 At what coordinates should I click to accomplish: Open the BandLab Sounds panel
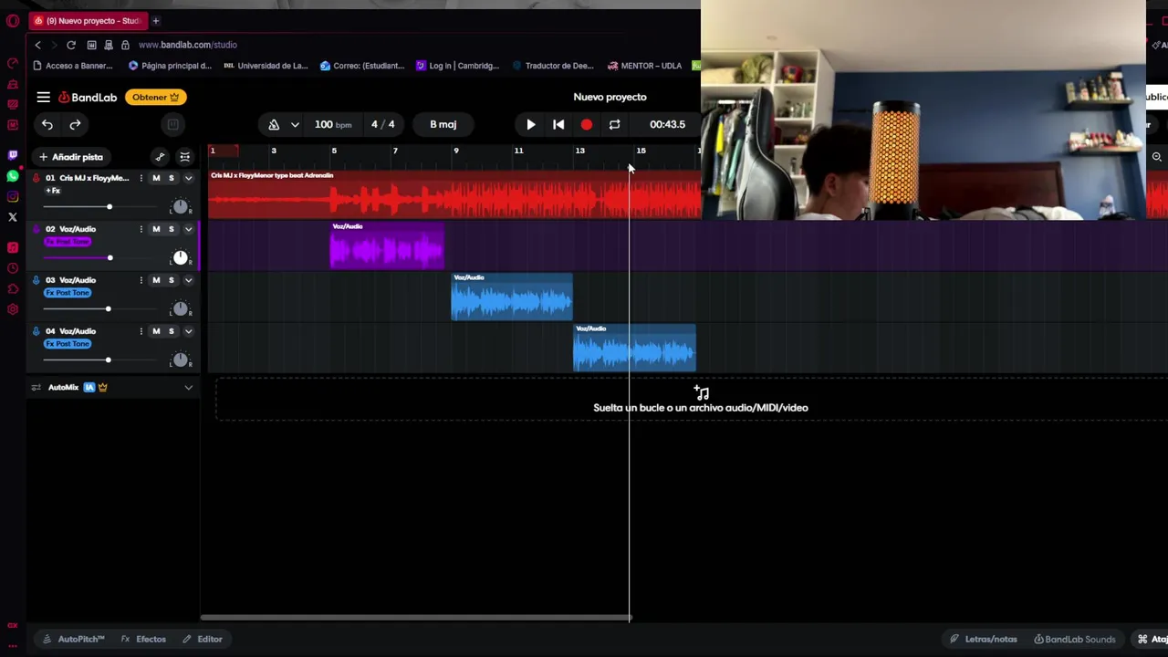1075,639
